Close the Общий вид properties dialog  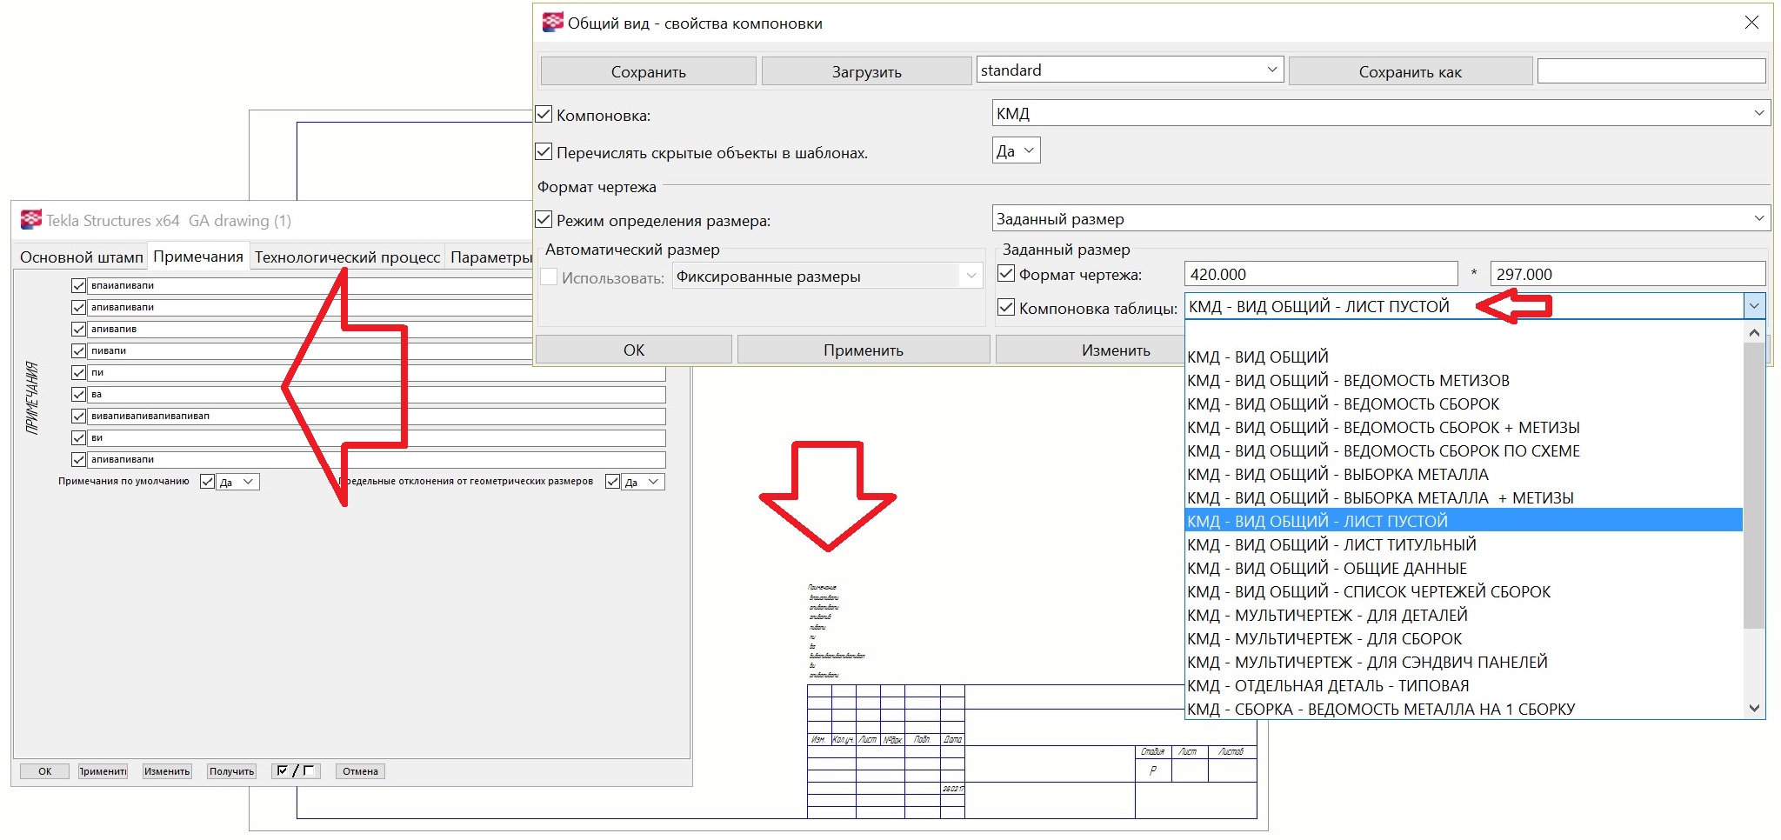coord(1751,23)
